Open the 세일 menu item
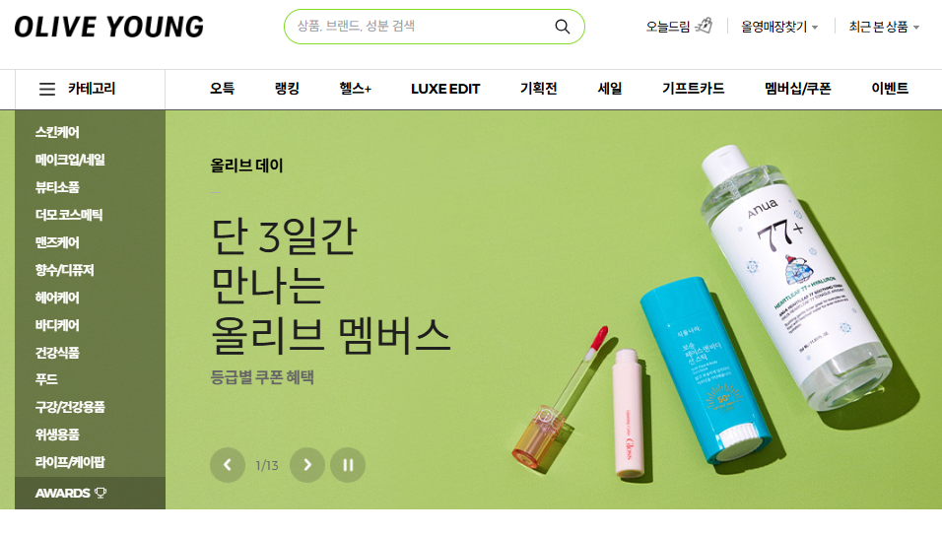Screen dimensions: 942x535 pos(610,89)
